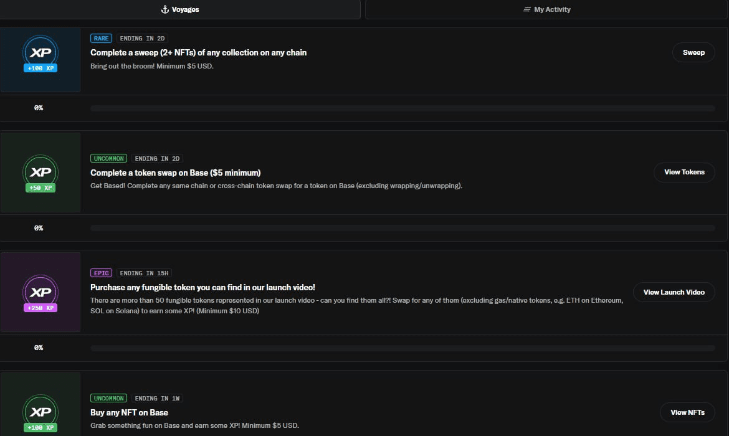Click the XP coin icon for sweep quest
Image resolution: width=729 pixels, height=436 pixels.
pos(40,52)
